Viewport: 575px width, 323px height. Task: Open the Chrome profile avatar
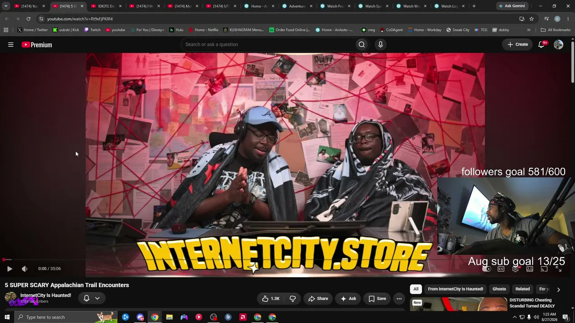coord(557,19)
